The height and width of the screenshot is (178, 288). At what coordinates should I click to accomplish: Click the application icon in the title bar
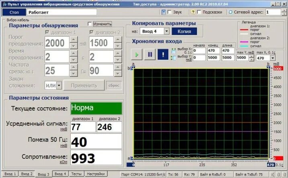[x=4, y=4]
